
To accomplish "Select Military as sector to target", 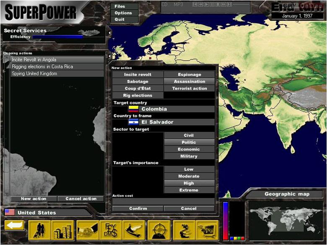I will pyautogui.click(x=189, y=156).
